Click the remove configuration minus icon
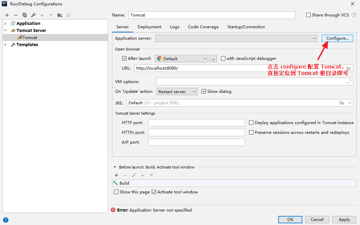The width and height of the screenshot is (360, 225). 15,15
